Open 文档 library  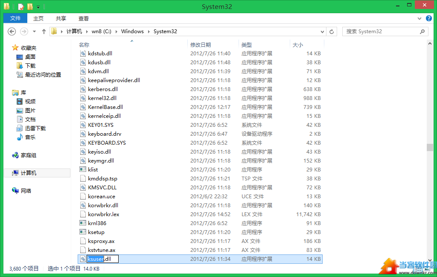pos(30,119)
